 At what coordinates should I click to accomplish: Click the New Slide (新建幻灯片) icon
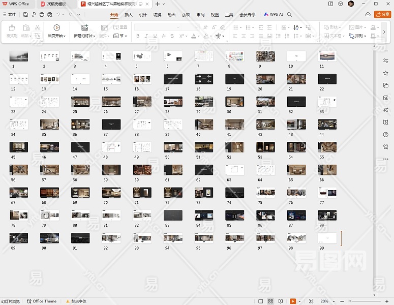(84, 28)
